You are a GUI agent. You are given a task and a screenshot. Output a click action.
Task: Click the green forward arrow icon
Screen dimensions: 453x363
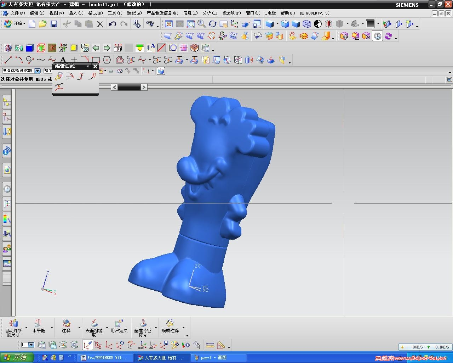107,48
